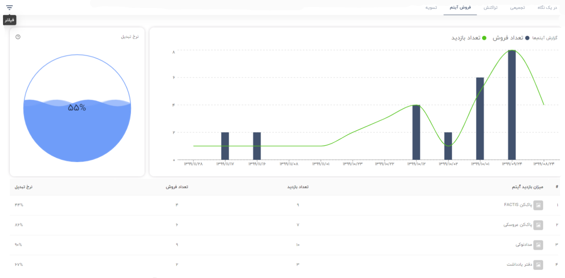Image resolution: width=565 pixels, height=278 pixels.
Task: Open the filter icon at top left
Action: 9,8
